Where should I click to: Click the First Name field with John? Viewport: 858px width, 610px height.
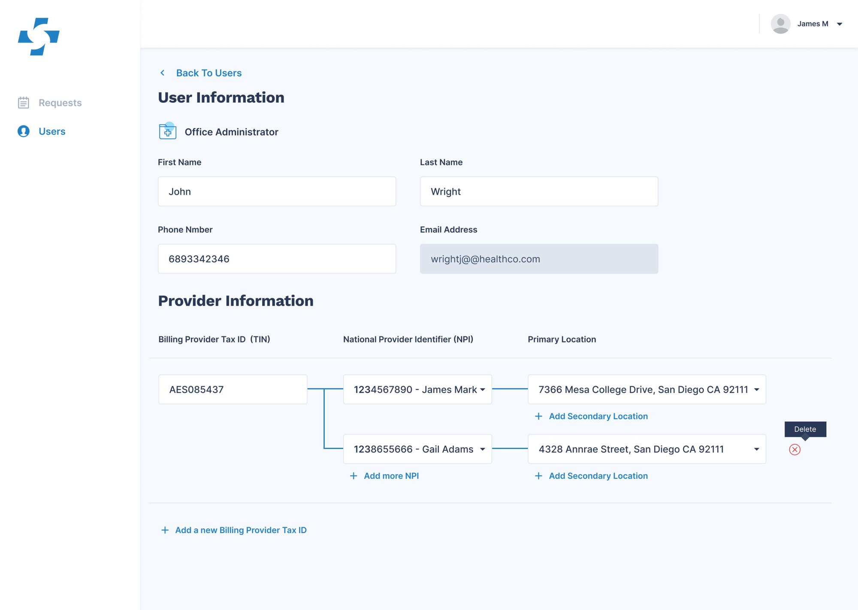click(x=277, y=191)
